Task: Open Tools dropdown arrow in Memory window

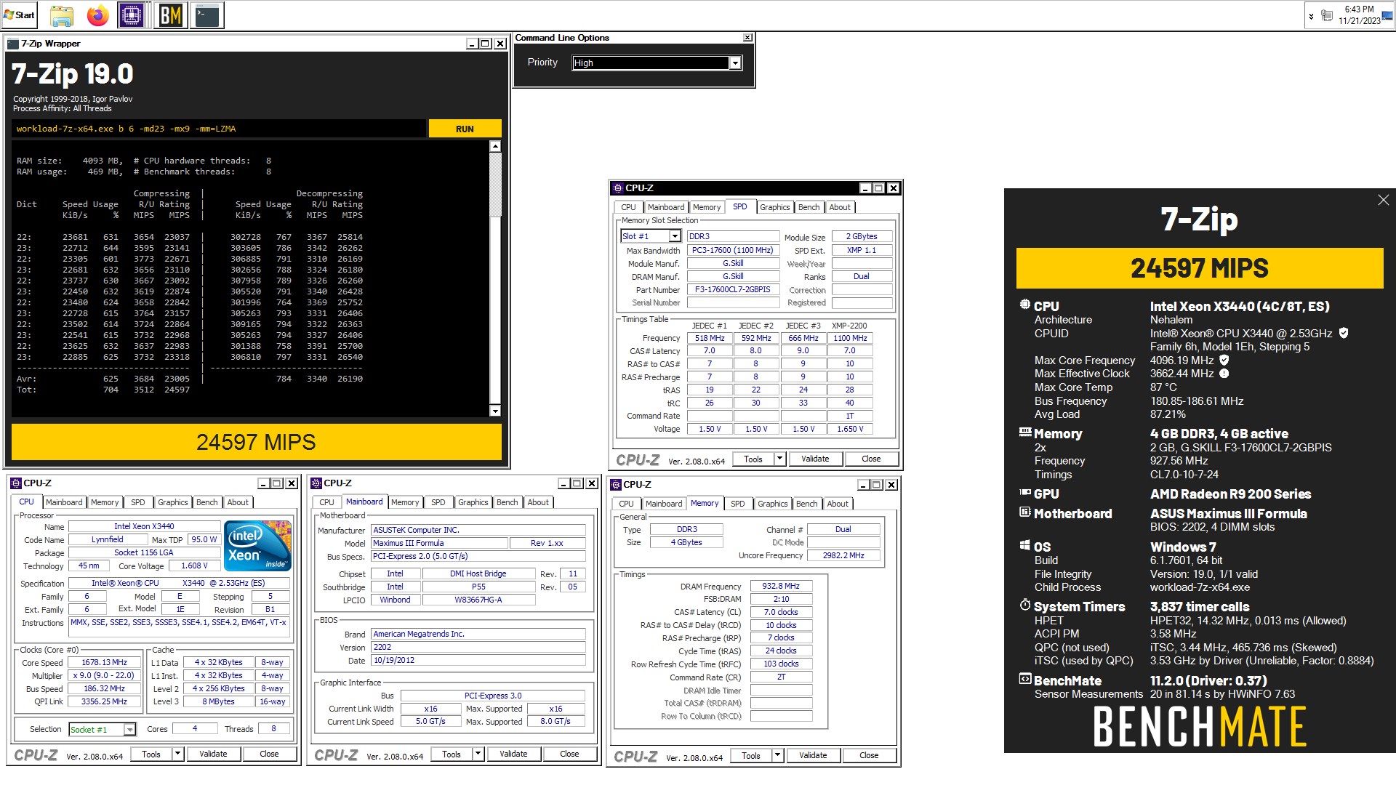Action: click(x=777, y=755)
